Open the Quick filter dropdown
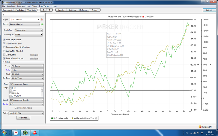This screenshot has height=136, width=218. pos(26,113)
